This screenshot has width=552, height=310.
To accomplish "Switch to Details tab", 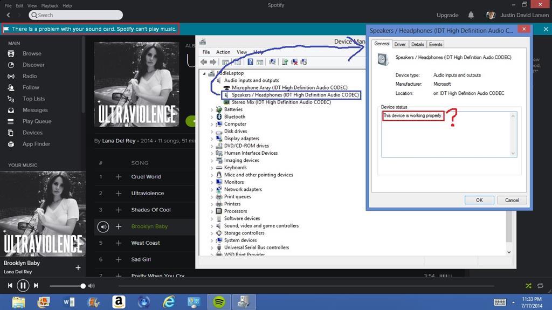I will click(x=418, y=44).
